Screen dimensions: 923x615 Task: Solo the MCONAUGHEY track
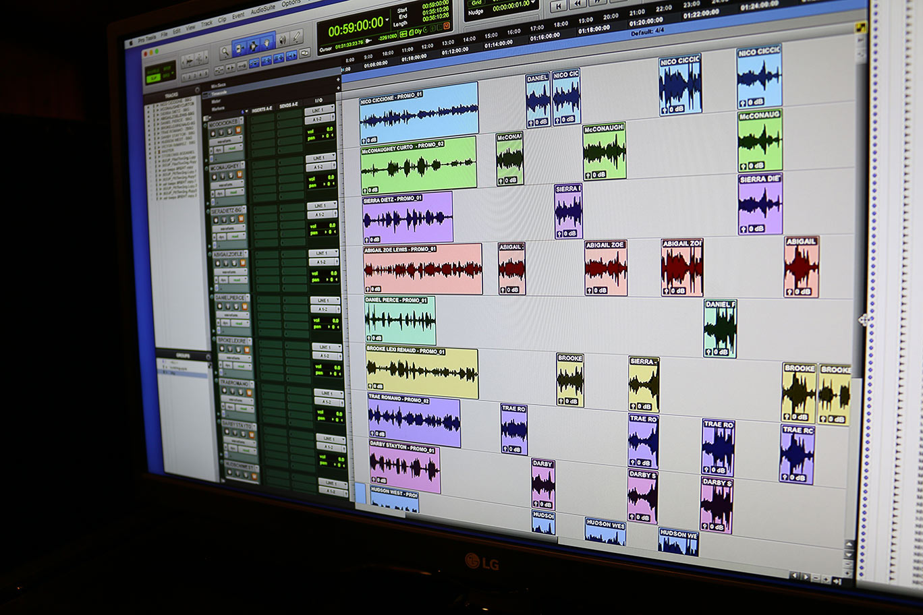(231, 175)
